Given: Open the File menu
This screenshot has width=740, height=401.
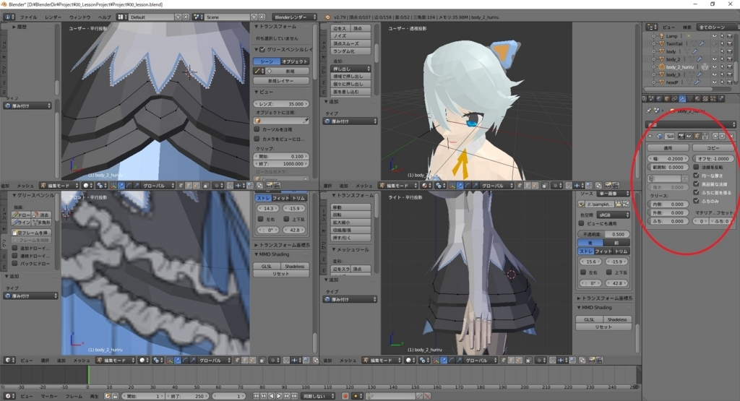Looking at the screenshot, I should 28,17.
